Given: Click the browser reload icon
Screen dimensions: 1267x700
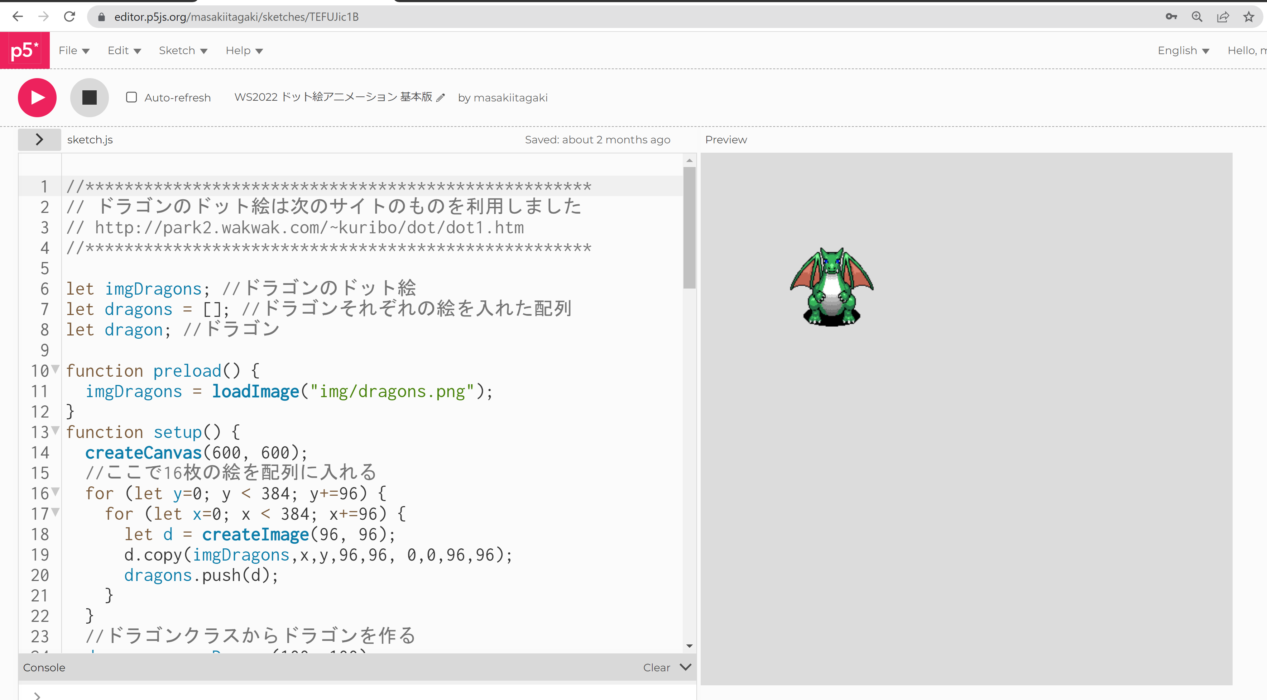Looking at the screenshot, I should click(x=69, y=17).
